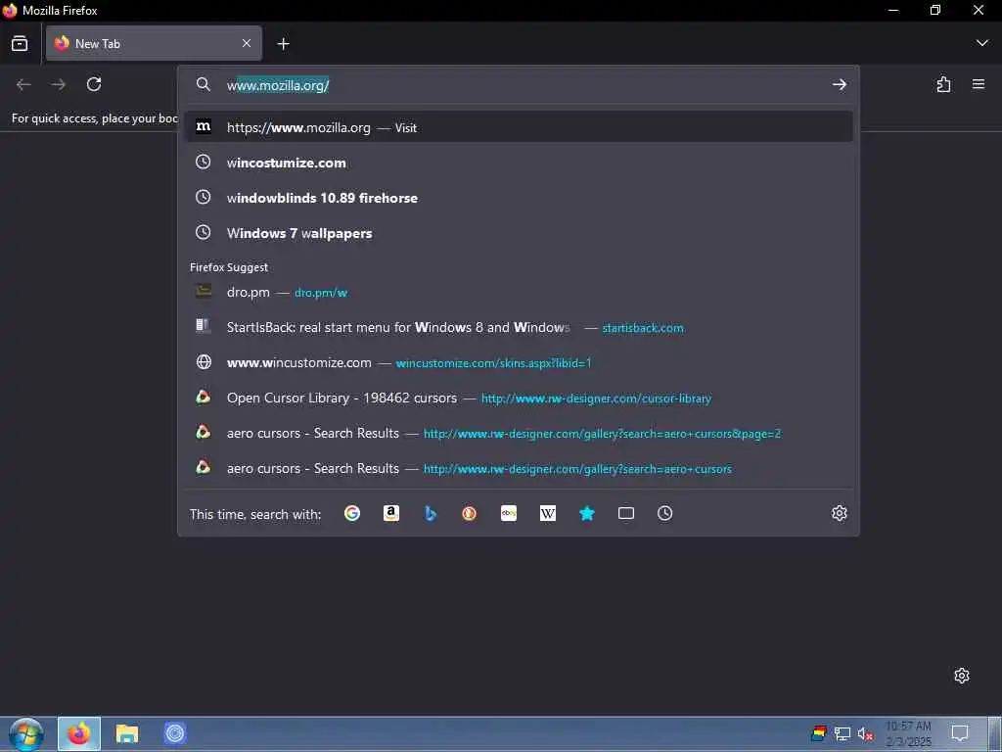Click Firefox taskbar button
Image resolution: width=1002 pixels, height=752 pixels.
point(79,733)
